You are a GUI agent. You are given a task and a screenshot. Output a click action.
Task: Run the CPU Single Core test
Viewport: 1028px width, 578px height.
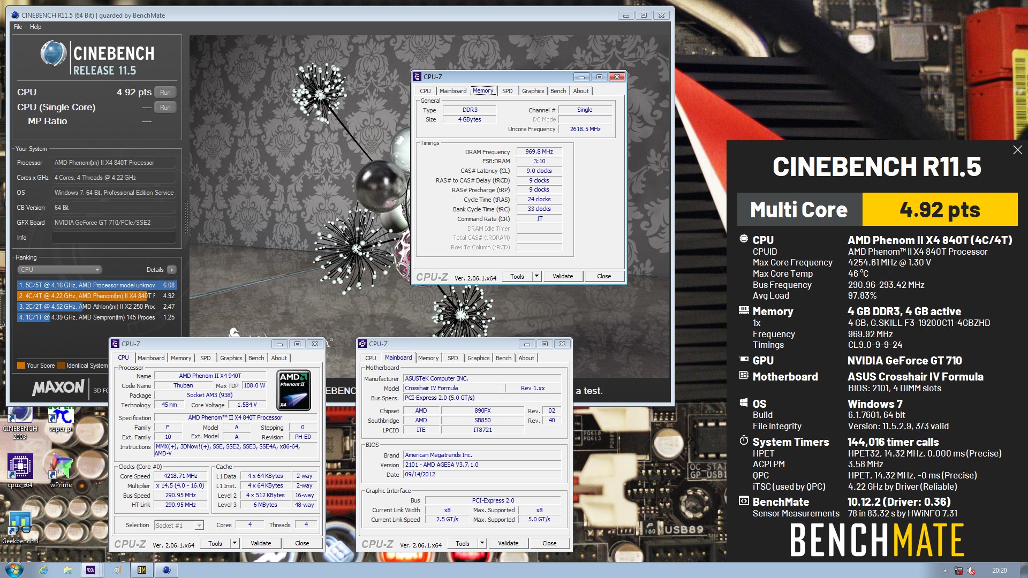pos(165,107)
